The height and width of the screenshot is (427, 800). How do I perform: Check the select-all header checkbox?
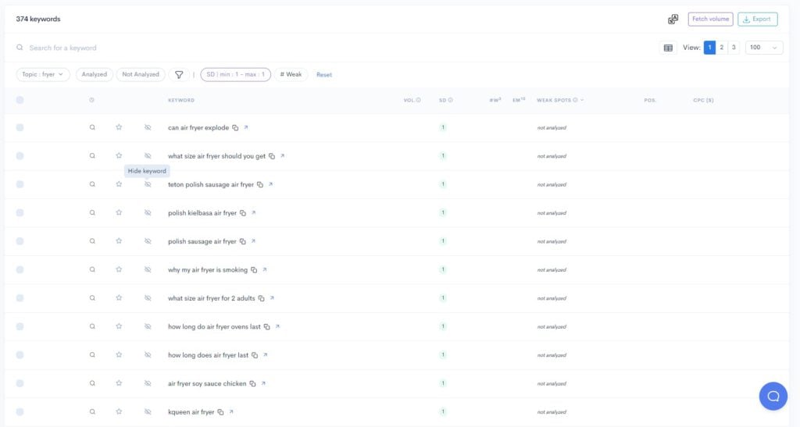[x=20, y=100]
